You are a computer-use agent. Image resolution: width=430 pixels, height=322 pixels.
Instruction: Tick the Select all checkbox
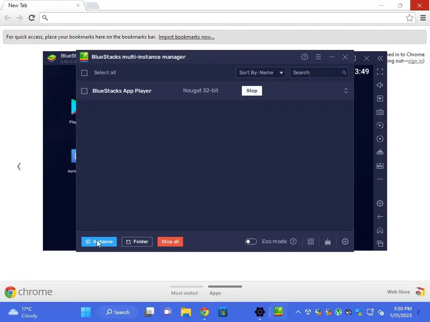coord(84,73)
